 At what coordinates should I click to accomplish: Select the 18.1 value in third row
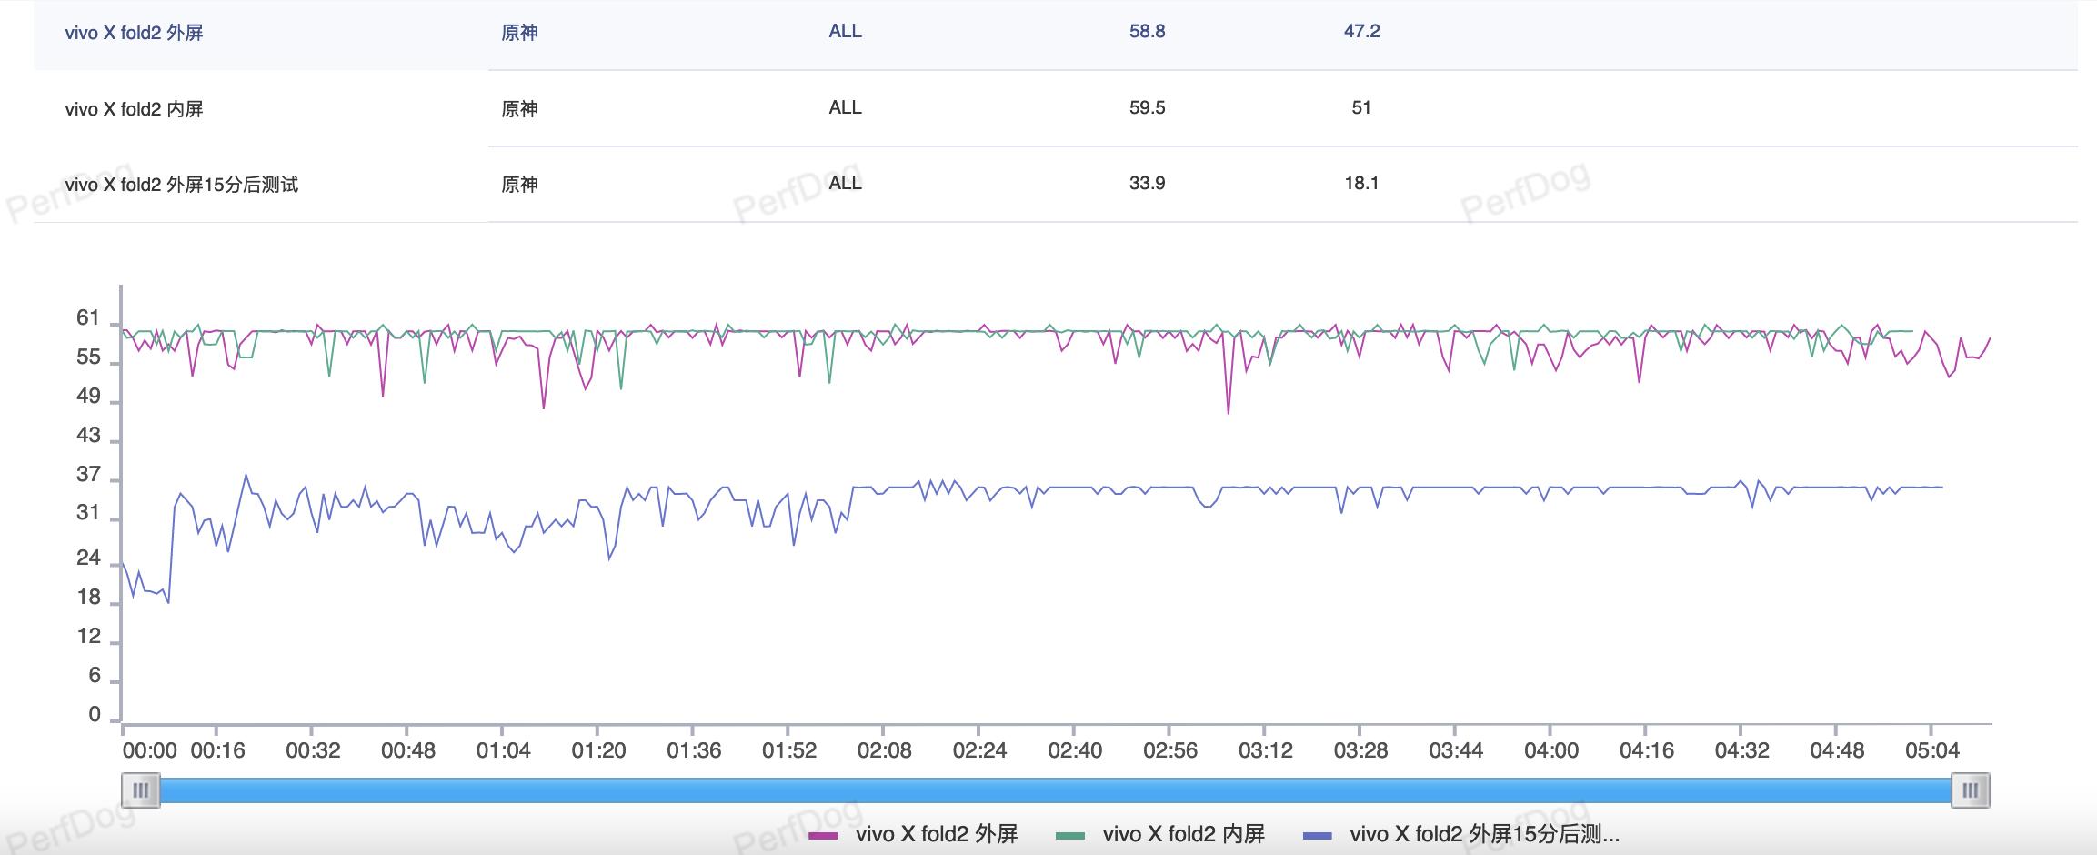[1361, 183]
